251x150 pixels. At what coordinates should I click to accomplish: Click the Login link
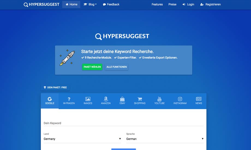click(188, 4)
